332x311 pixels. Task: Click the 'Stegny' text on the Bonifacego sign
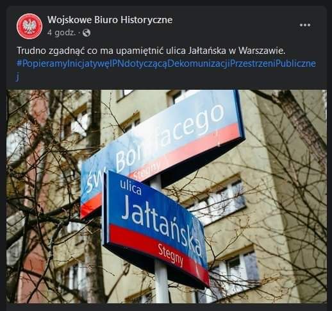pyautogui.click(x=147, y=171)
